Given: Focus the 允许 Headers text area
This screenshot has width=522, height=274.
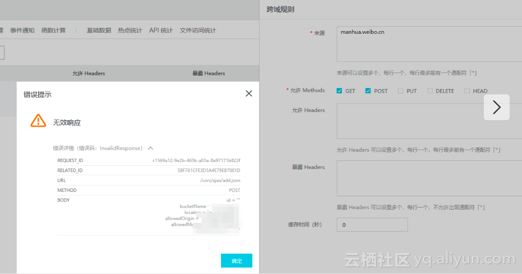Looking at the screenshot, I should pyautogui.click(x=429, y=121).
